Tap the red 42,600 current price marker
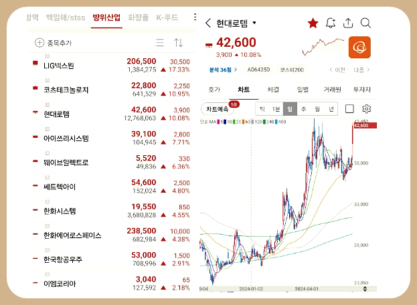Screen dimensions: 417x305 tap(365, 125)
